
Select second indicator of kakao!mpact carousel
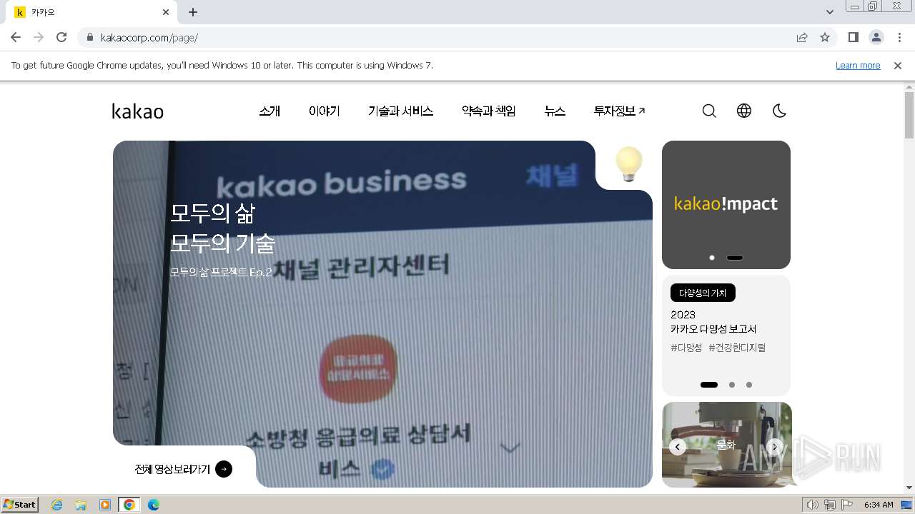click(x=735, y=258)
